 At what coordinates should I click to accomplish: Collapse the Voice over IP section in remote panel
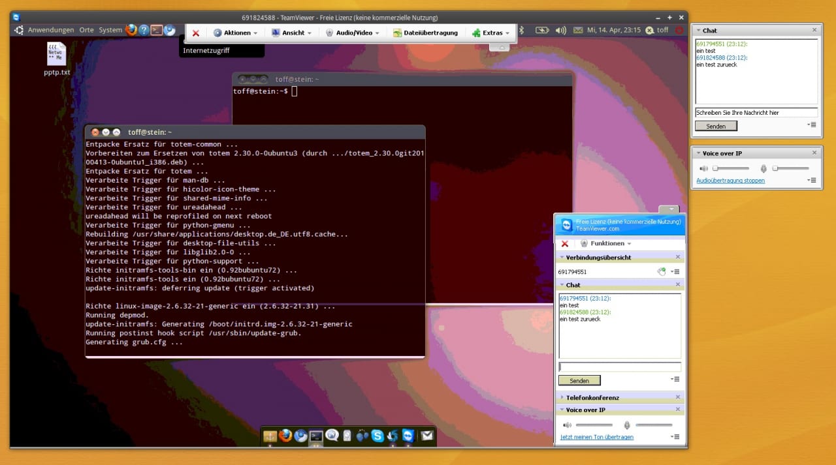[x=562, y=410]
